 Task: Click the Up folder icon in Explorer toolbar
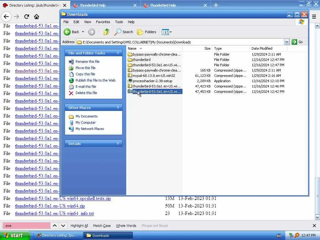pos(106,32)
